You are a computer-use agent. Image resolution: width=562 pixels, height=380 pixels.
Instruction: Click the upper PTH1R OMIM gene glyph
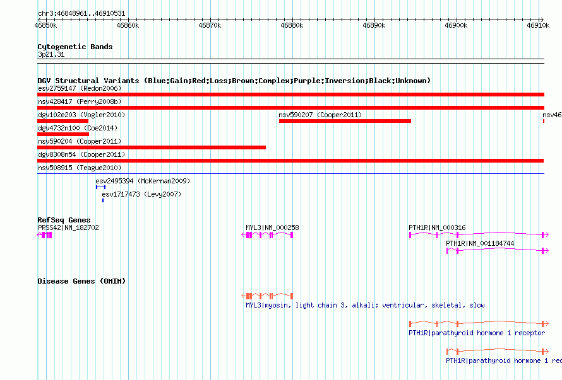pyautogui.click(x=479, y=323)
